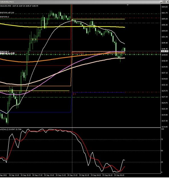Click the stochastic level 100 label
The width and height of the screenshot is (169, 178).
pyautogui.click(x=163, y=129)
